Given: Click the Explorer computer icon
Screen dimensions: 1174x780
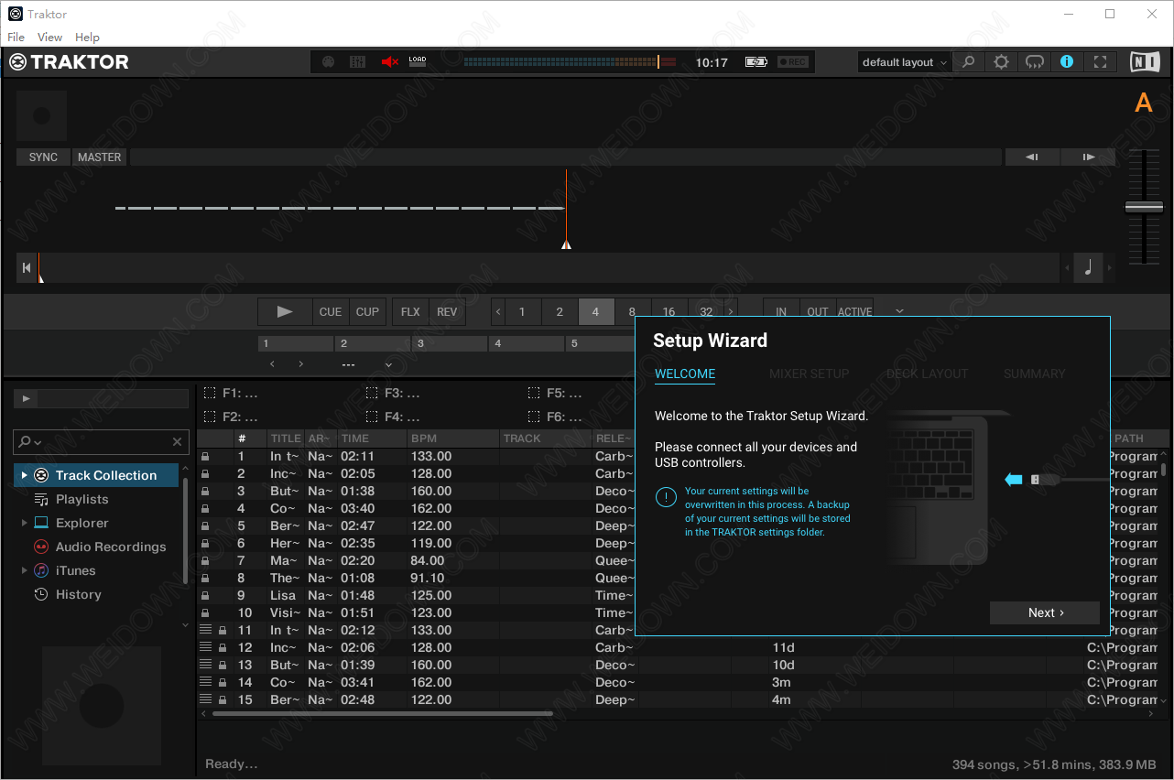Looking at the screenshot, I should [41, 523].
